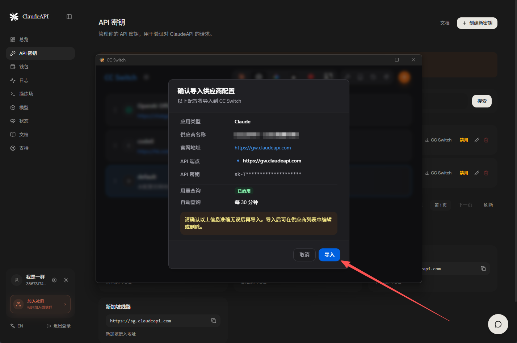Click the ClaudeAPI logo icon
Screen dimensions: 517x343
click(x=14, y=17)
